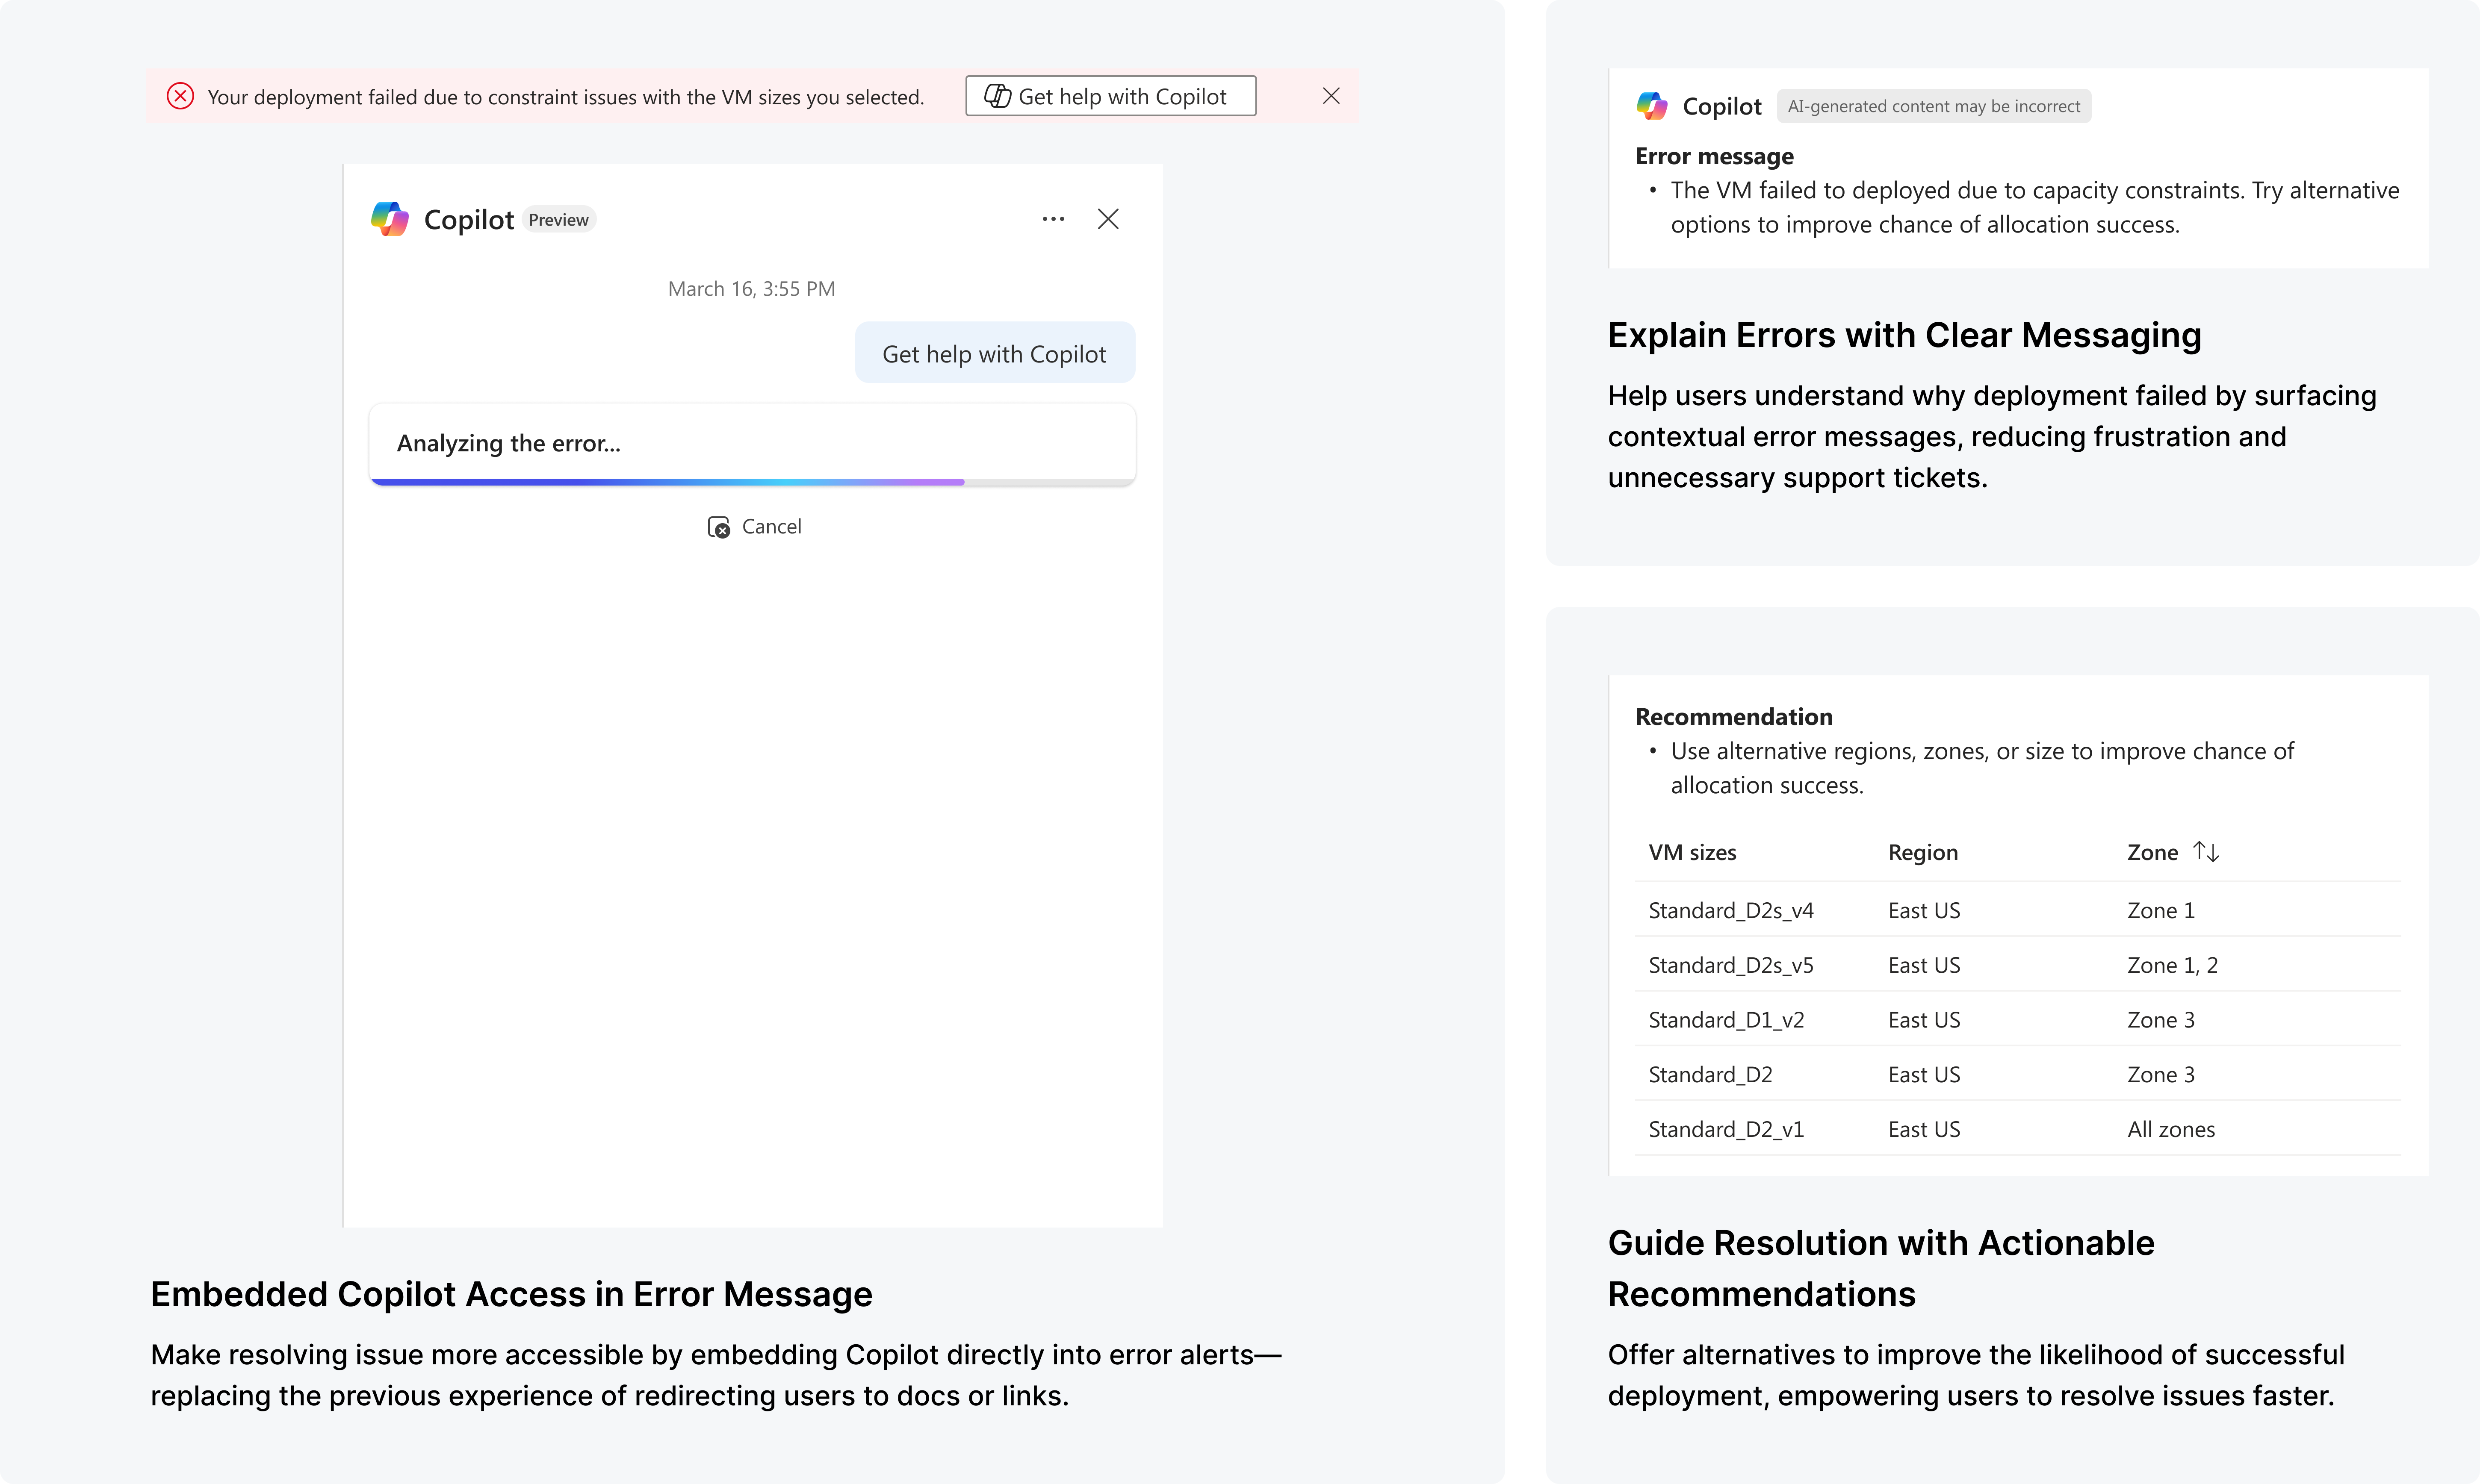This screenshot has width=2480, height=1484.
Task: Click the Recommendation heading
Action: click(1734, 717)
